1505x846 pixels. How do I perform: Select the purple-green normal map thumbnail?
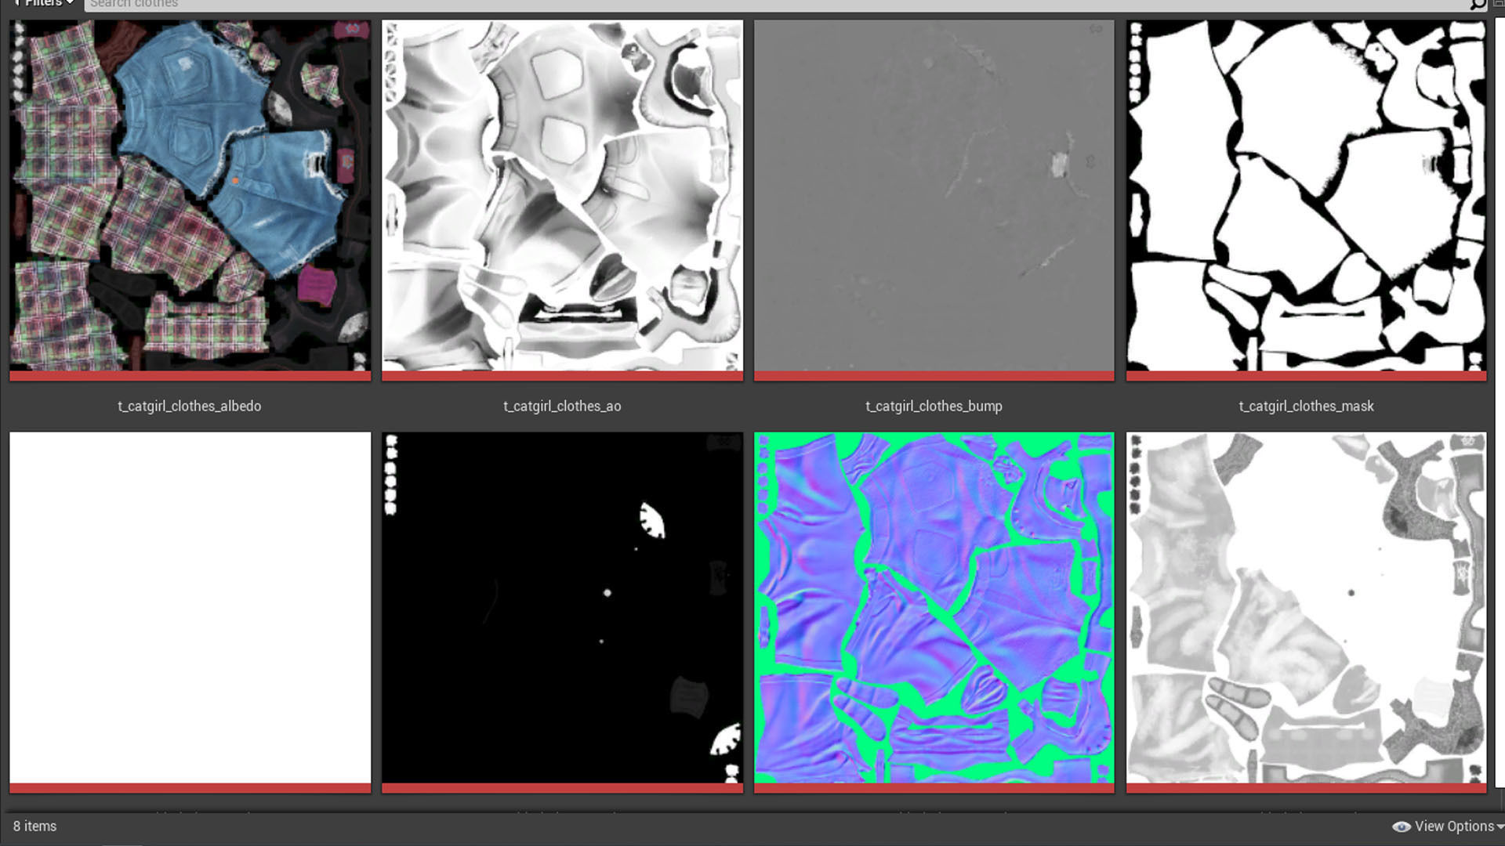[x=934, y=607]
